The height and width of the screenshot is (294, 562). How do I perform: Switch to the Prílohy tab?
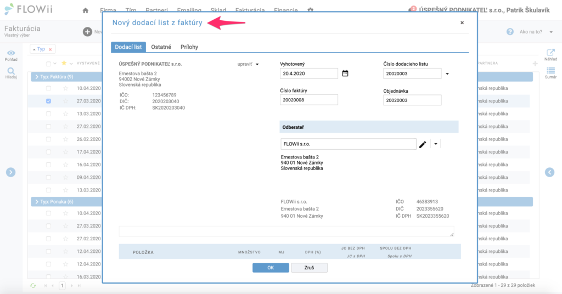pos(189,47)
